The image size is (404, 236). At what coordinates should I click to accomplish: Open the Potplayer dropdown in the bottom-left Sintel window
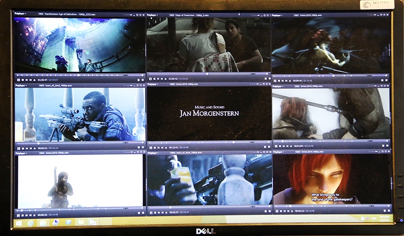[21, 153]
